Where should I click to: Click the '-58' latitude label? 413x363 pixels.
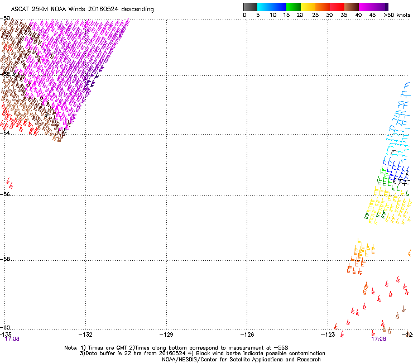[5, 259]
